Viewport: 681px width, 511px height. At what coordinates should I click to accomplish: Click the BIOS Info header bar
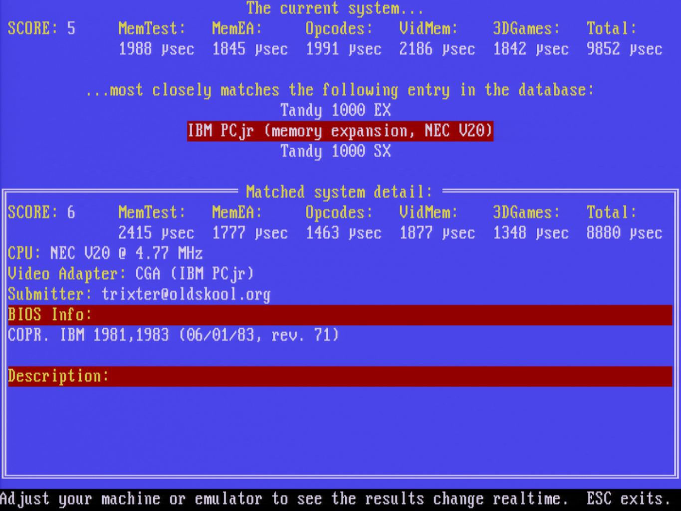[x=340, y=315]
